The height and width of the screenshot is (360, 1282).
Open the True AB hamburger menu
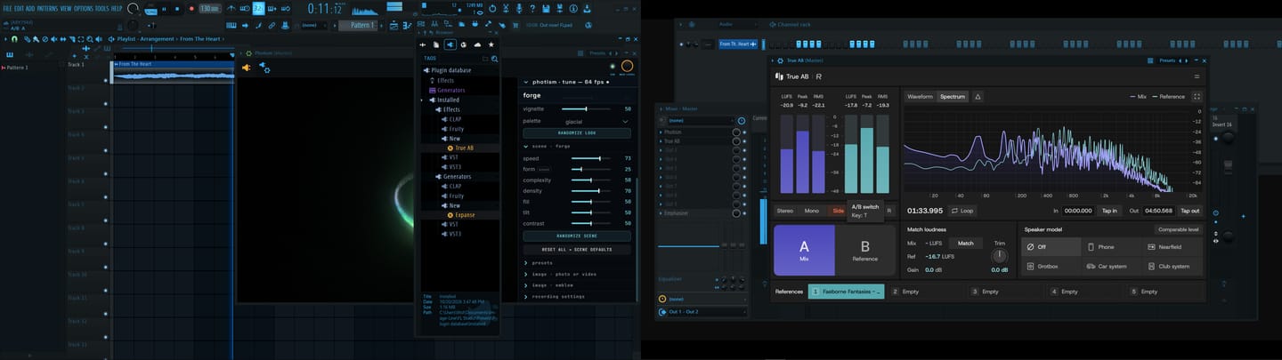1197,76
